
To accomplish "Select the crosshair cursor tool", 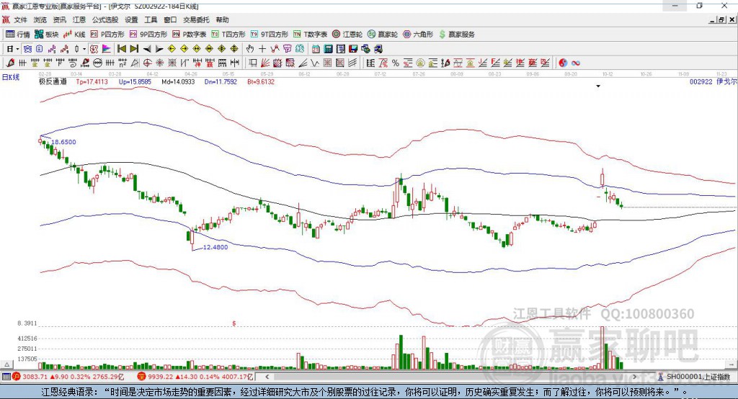I will (262, 49).
